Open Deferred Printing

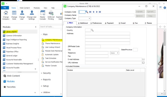51,15
